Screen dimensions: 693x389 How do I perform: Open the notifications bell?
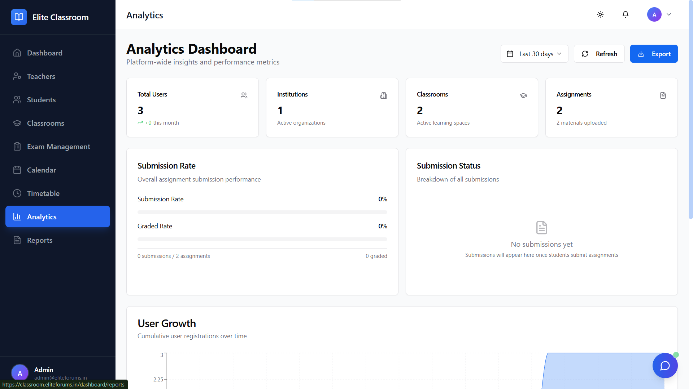click(x=625, y=14)
